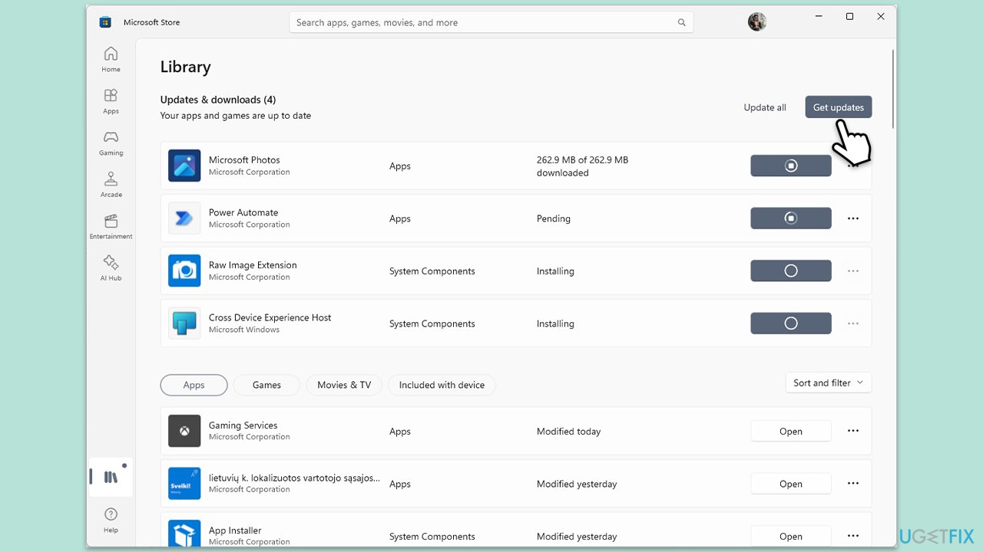The image size is (983, 552).
Task: Click the Microsoft Photos app icon
Action: click(x=184, y=166)
